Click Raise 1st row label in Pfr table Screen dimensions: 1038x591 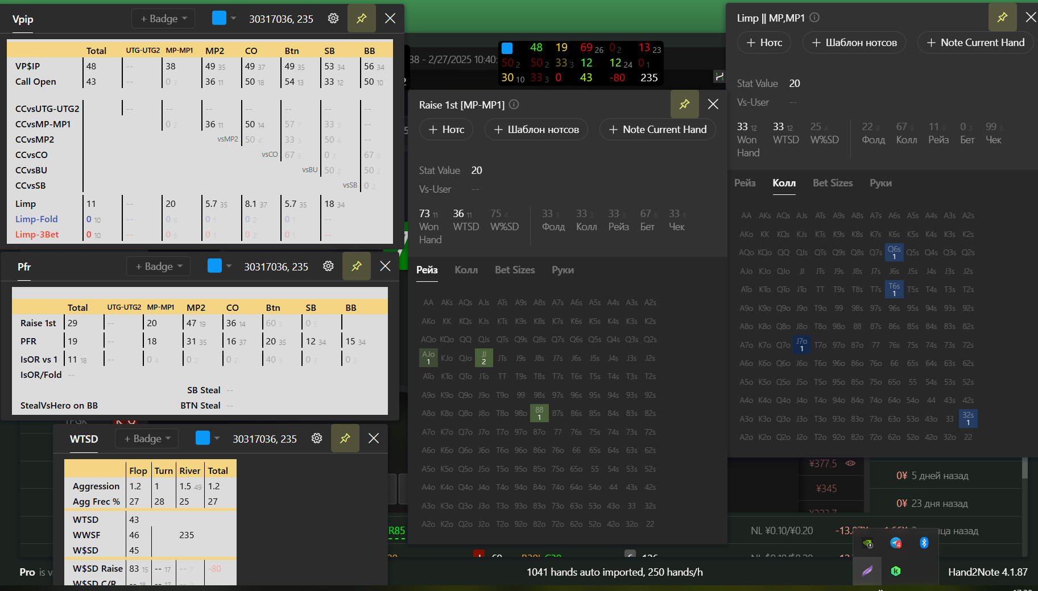(x=38, y=323)
